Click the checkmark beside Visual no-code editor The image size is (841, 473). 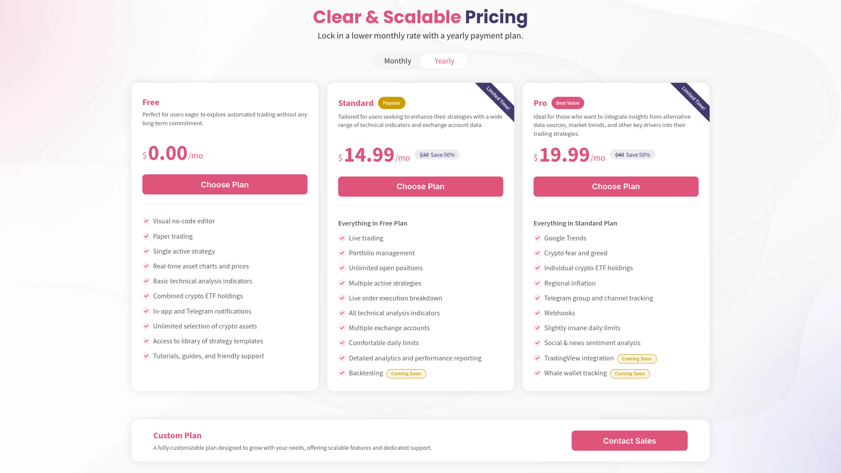(146, 221)
